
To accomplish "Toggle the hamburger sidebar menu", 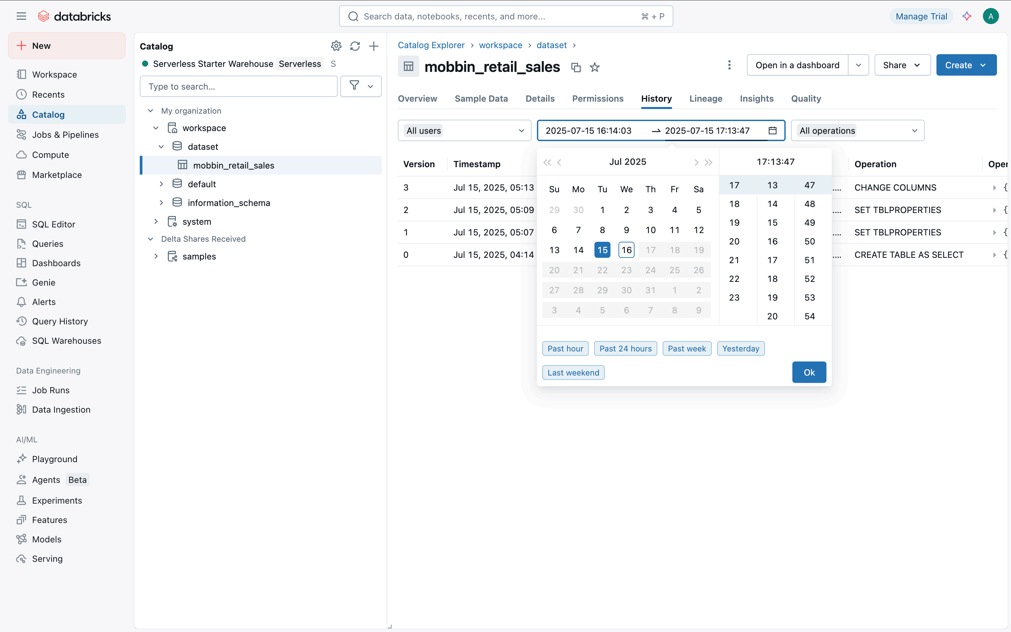I will (x=21, y=16).
